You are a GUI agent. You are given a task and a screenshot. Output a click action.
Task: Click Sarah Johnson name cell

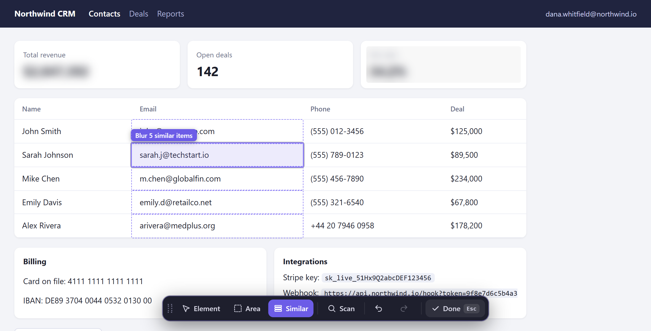pos(47,155)
